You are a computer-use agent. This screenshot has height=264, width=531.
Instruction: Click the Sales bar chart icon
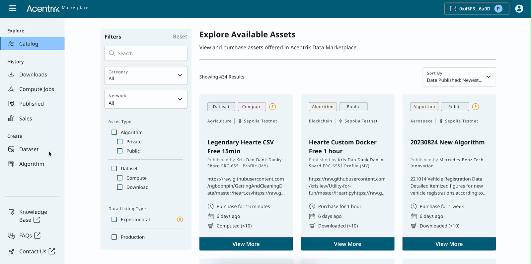click(11, 119)
